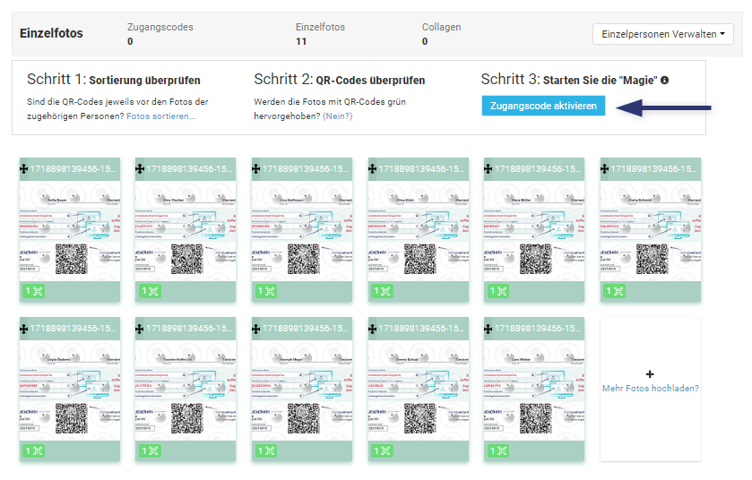Open Yasmin Hoffmann's QR card thumbnail
Screen dimensions: 752x480
186,390
